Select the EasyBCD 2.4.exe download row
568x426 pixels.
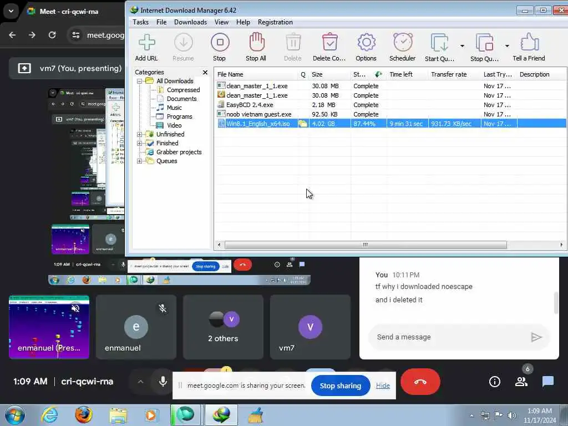click(390, 105)
